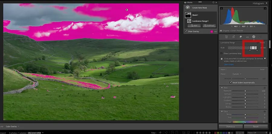Click the DSC00187.ARW filename text
Viewport: 272px width, 134px height.
click(x=34, y=133)
